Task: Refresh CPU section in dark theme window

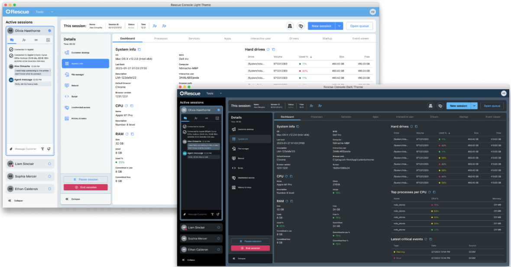Action: click(286, 177)
